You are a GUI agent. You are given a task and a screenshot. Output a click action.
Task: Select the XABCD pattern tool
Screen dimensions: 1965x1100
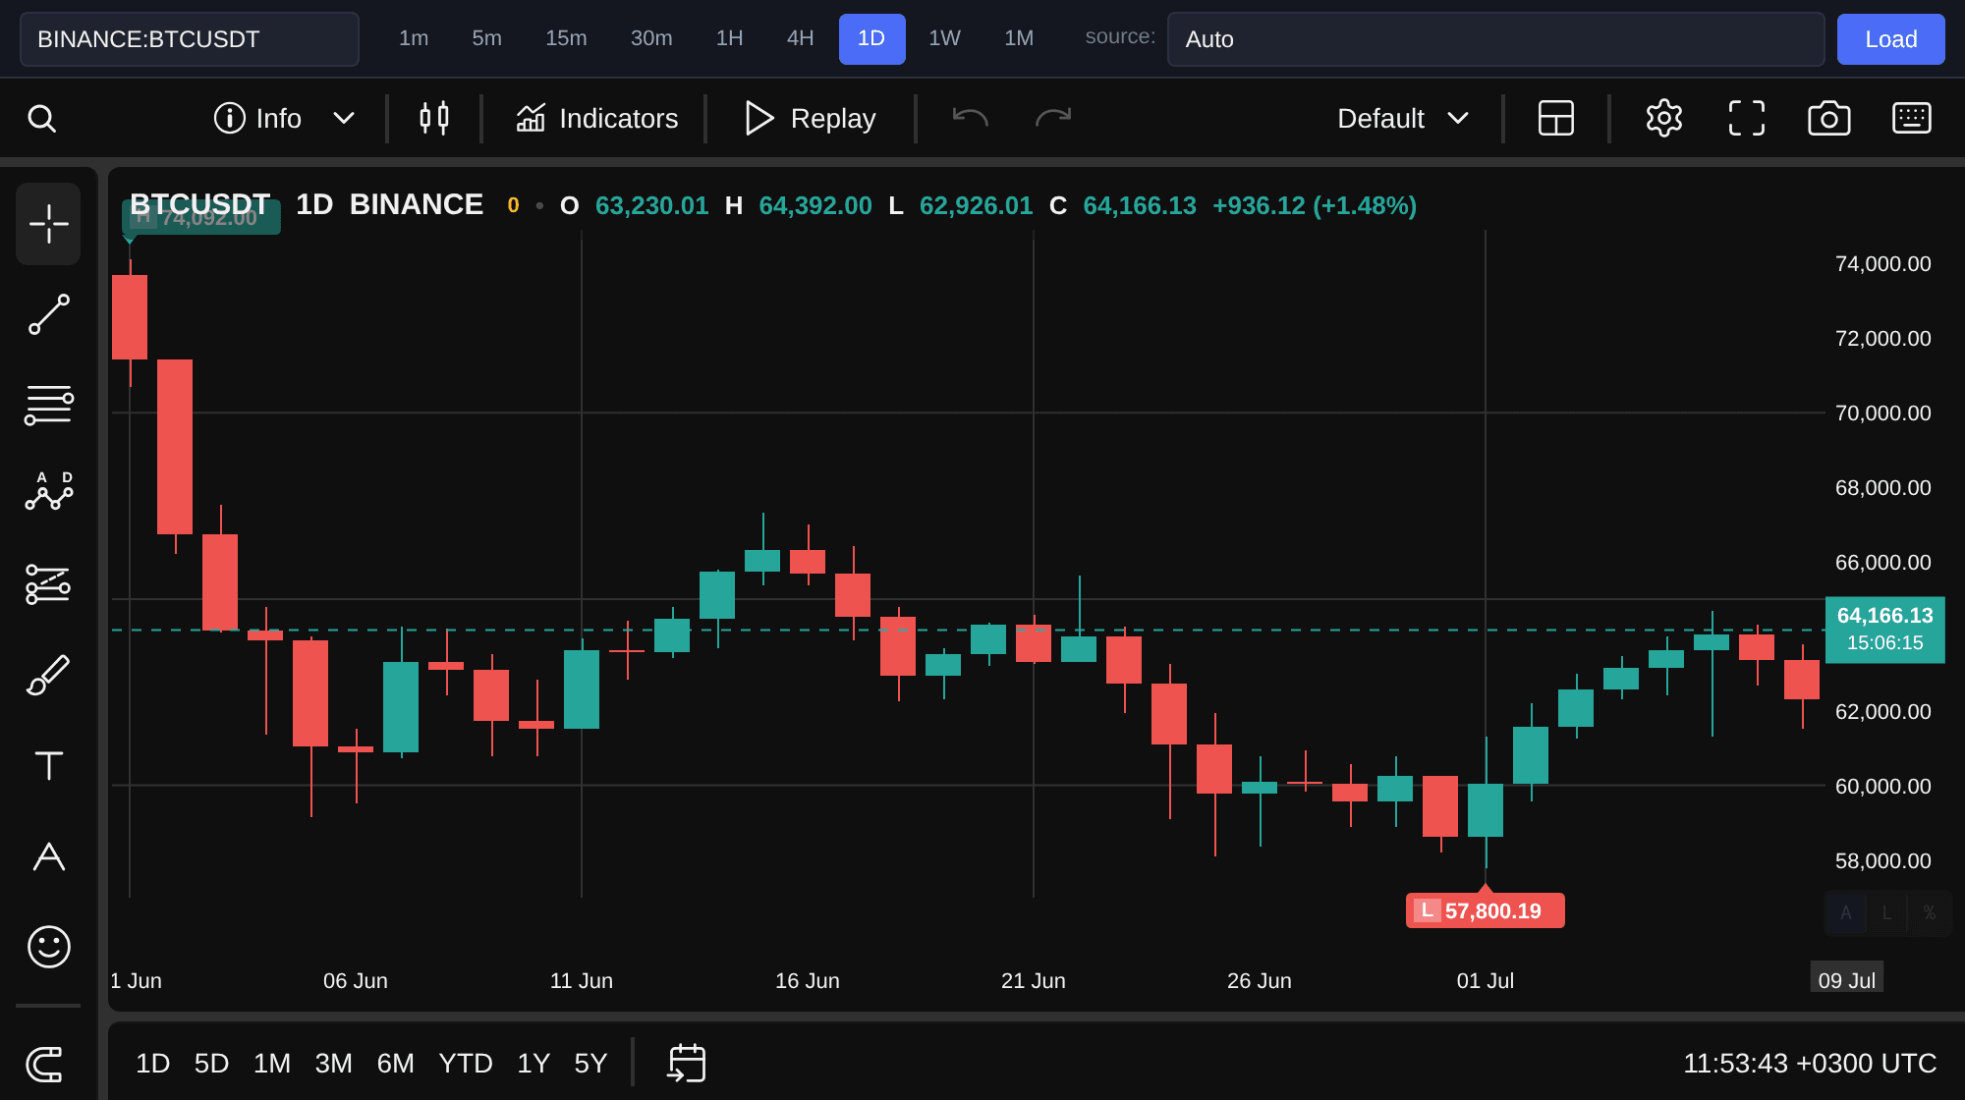coord(48,491)
